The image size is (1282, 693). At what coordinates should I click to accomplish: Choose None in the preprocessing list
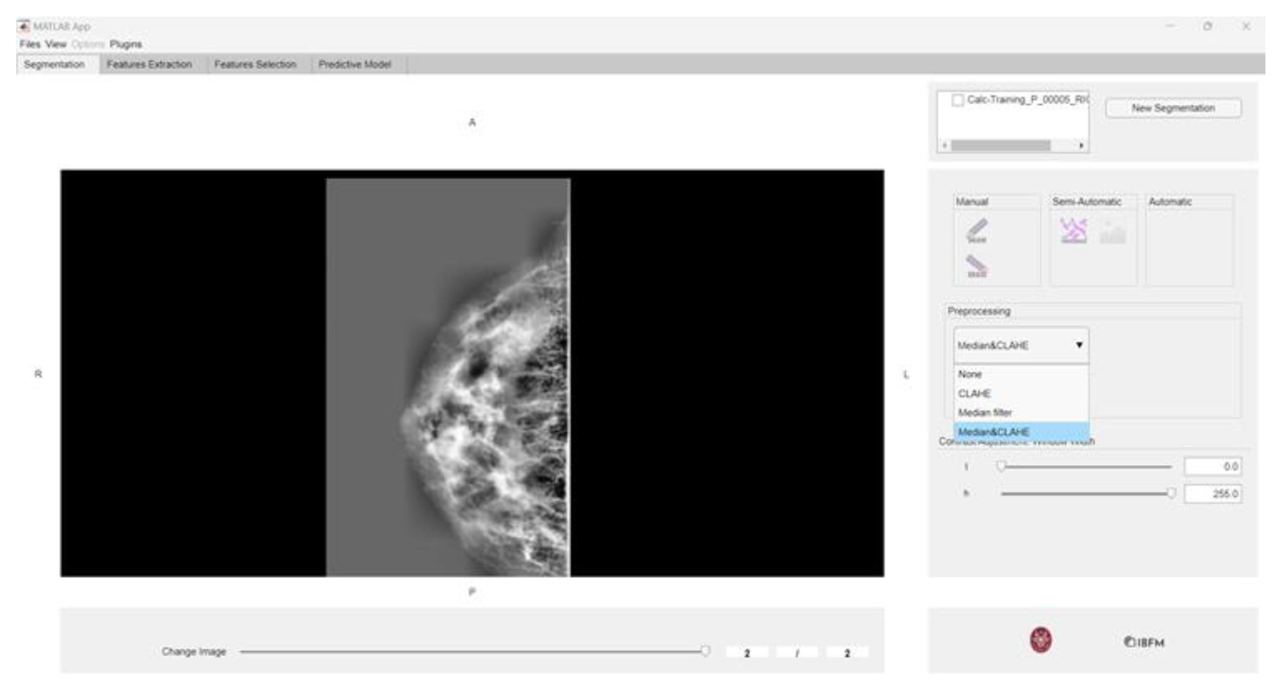pos(969,374)
